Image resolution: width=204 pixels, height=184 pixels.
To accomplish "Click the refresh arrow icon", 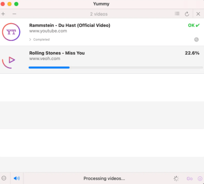I will (187, 14).
